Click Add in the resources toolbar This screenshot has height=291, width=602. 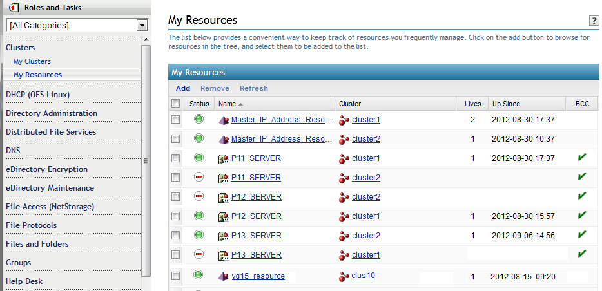tap(183, 88)
